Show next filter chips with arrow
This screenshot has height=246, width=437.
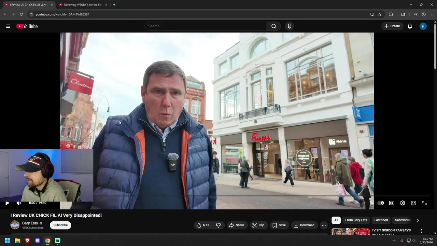coord(418,220)
